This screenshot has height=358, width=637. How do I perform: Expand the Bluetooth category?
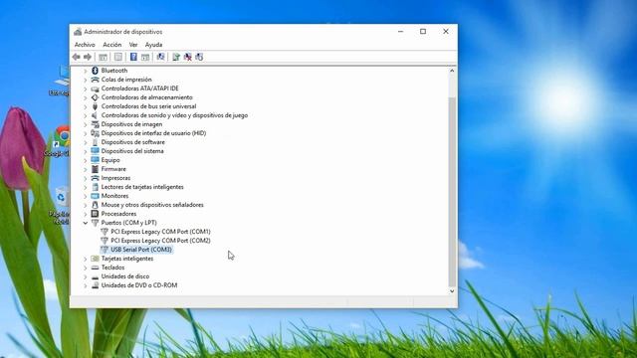pos(86,71)
